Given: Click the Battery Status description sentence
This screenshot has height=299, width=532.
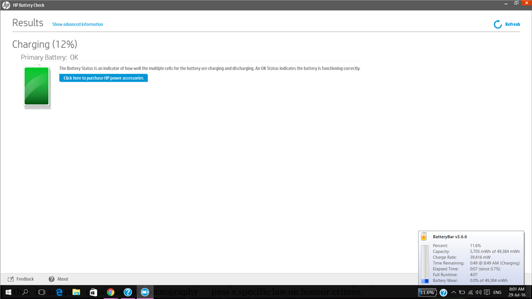Looking at the screenshot, I should (210, 68).
